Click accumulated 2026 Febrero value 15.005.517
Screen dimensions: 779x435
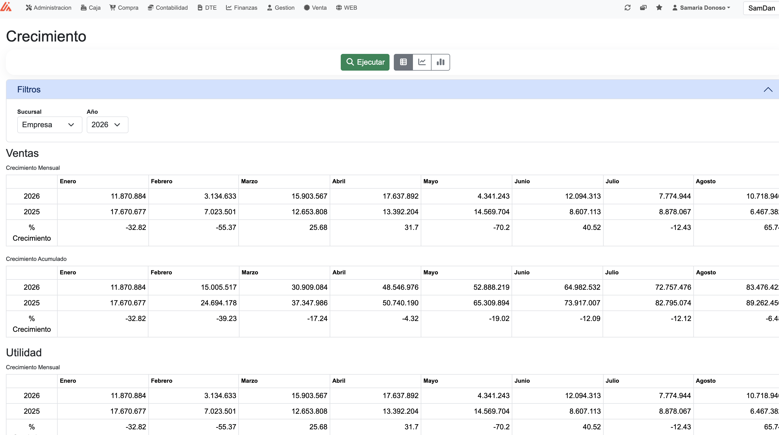click(x=219, y=287)
